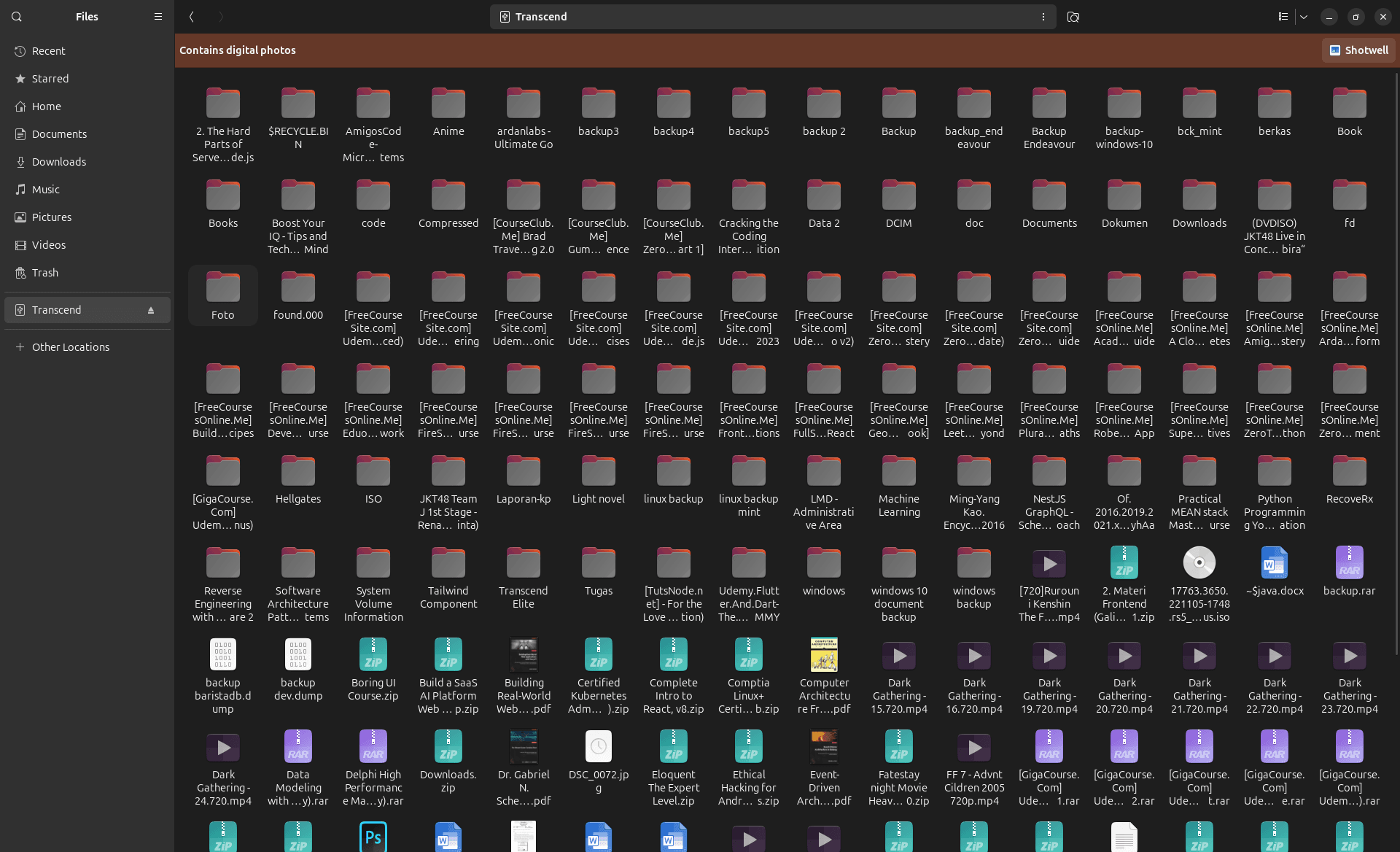Viewport: 1400px width, 852px height.
Task: Select the RecoveRx folder
Action: (1350, 480)
